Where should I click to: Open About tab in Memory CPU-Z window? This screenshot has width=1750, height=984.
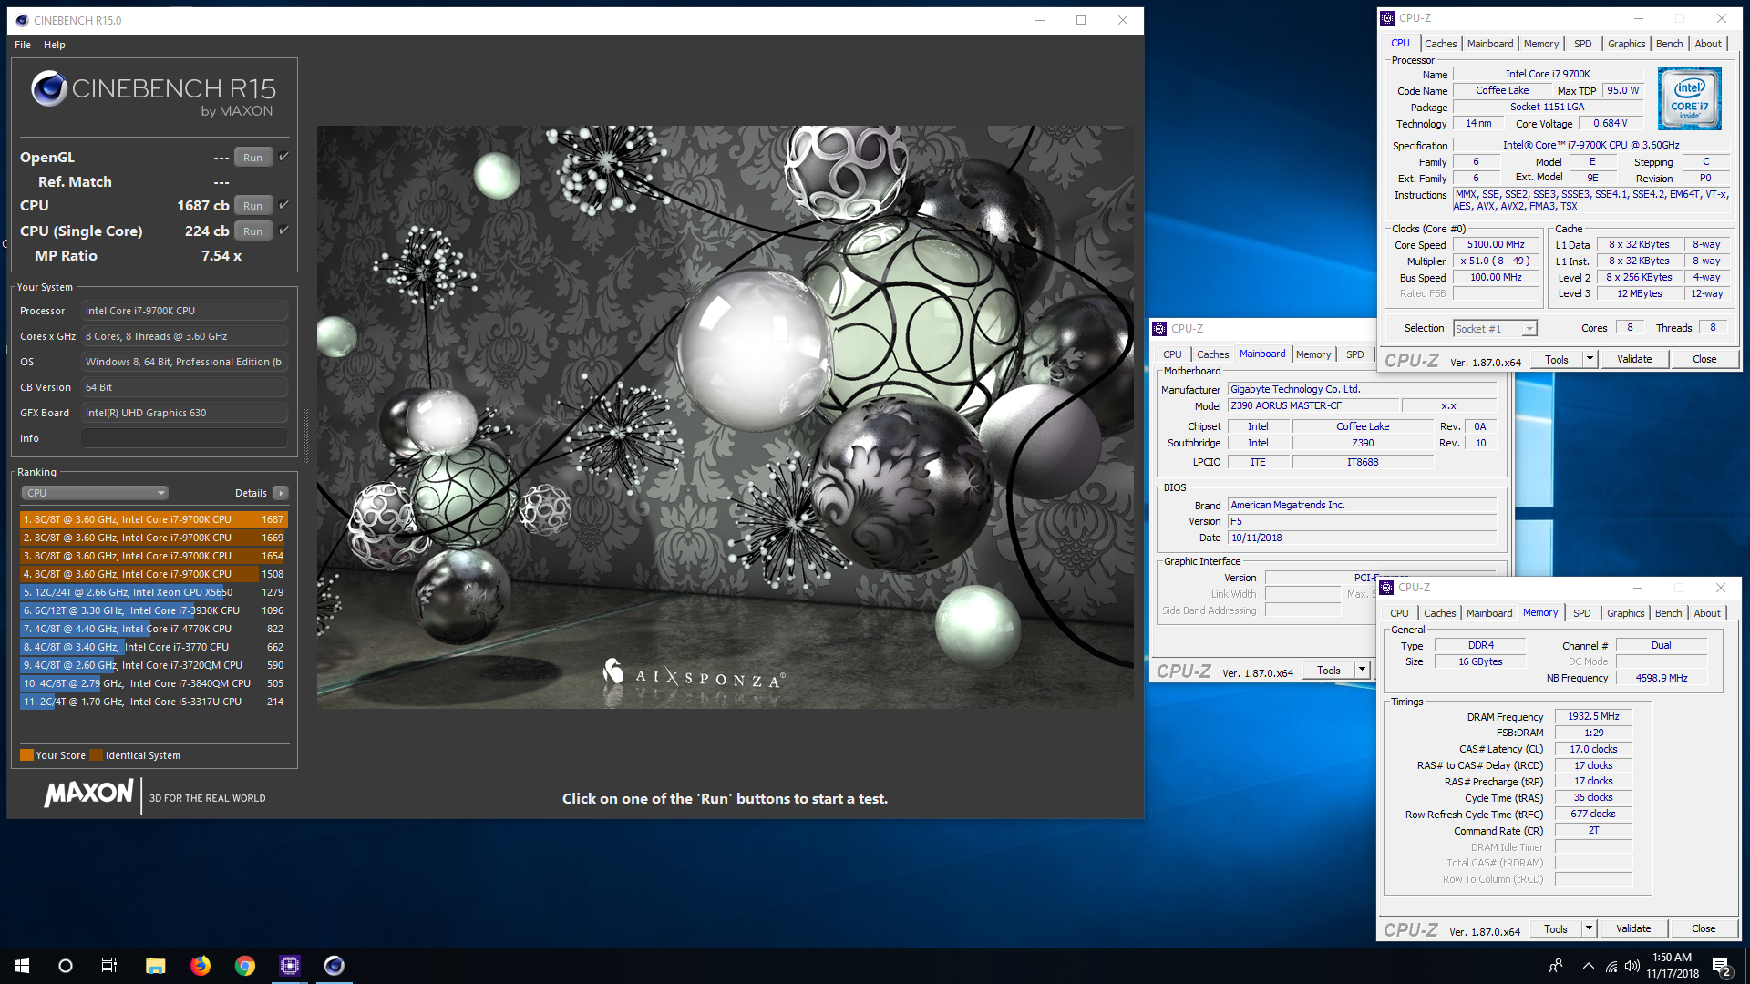tap(1707, 613)
